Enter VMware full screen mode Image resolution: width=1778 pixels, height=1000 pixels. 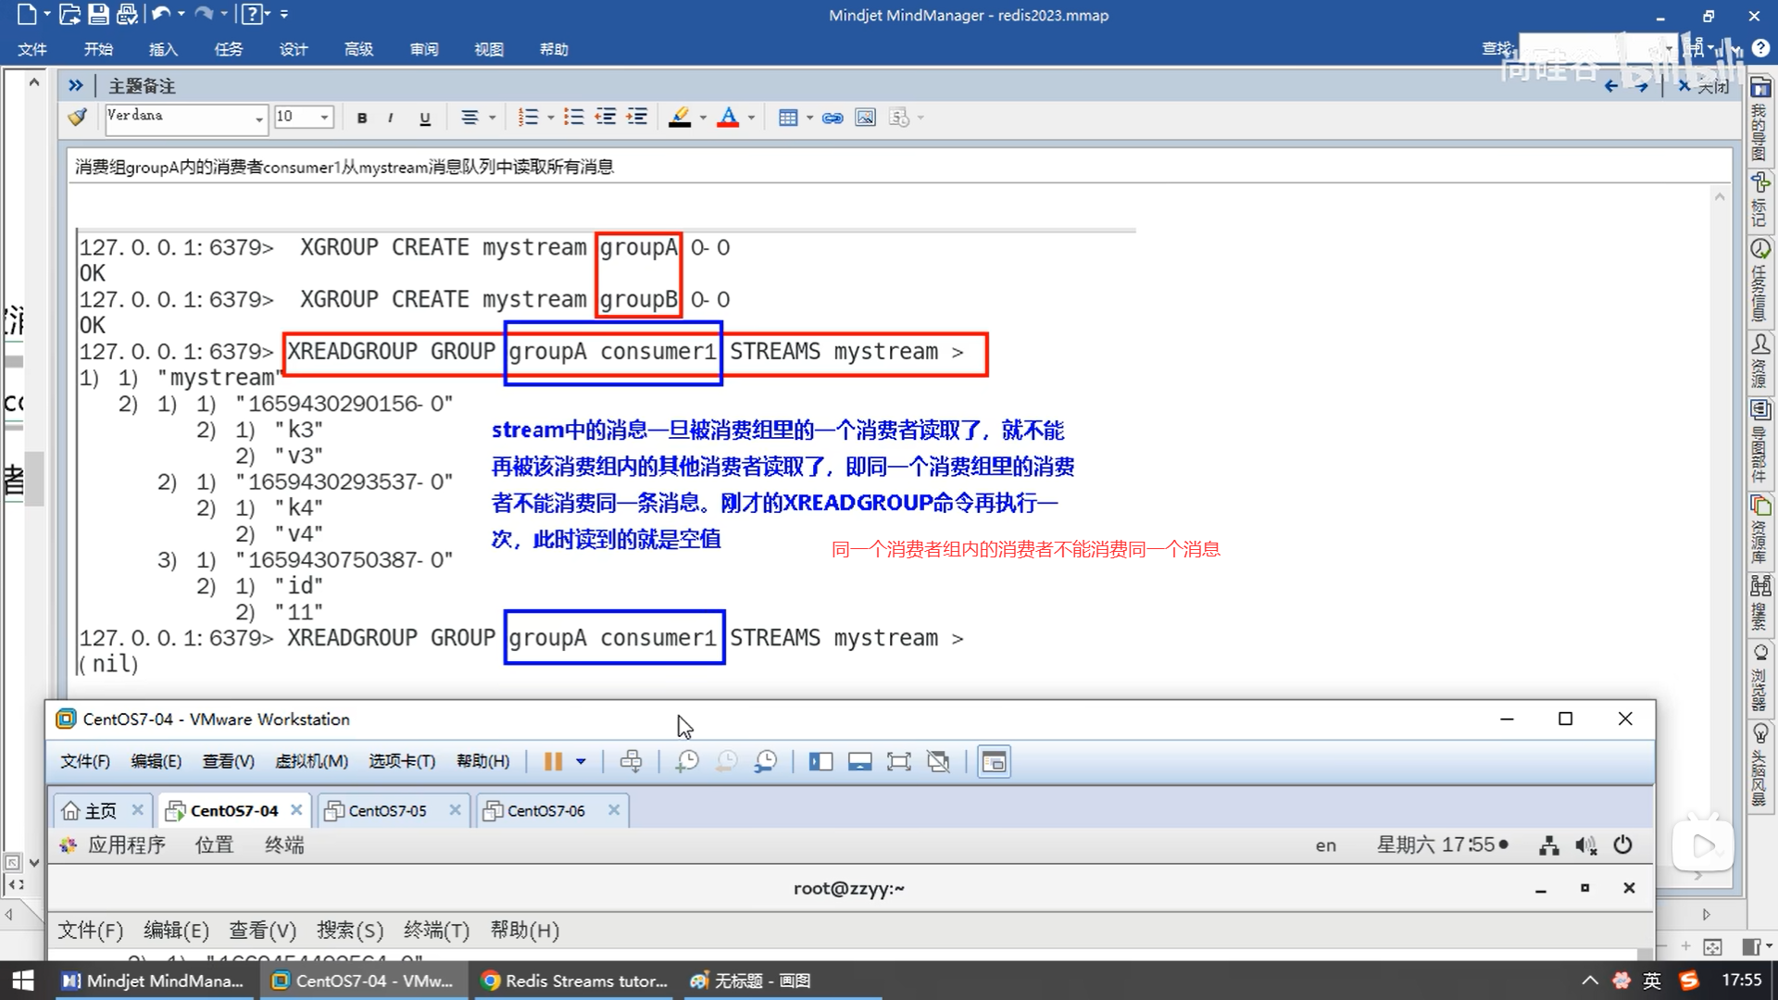pyautogui.click(x=898, y=762)
